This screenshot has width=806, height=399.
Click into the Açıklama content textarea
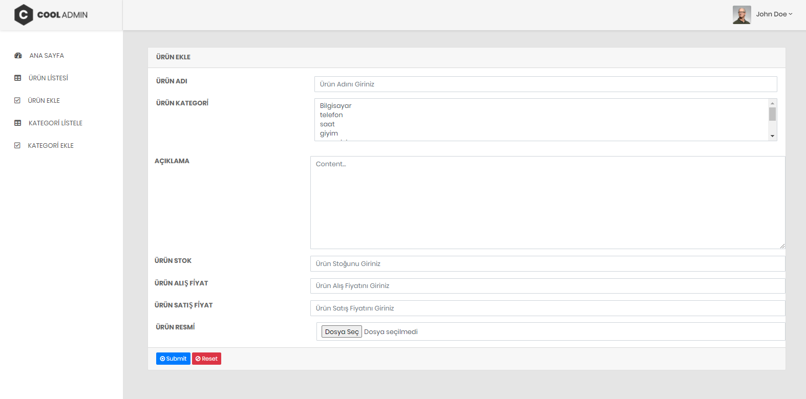548,203
